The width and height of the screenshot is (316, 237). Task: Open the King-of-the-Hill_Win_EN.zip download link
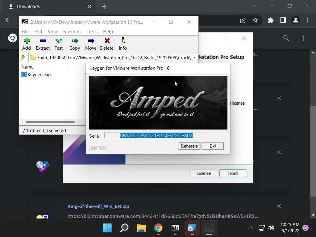click(x=98, y=206)
